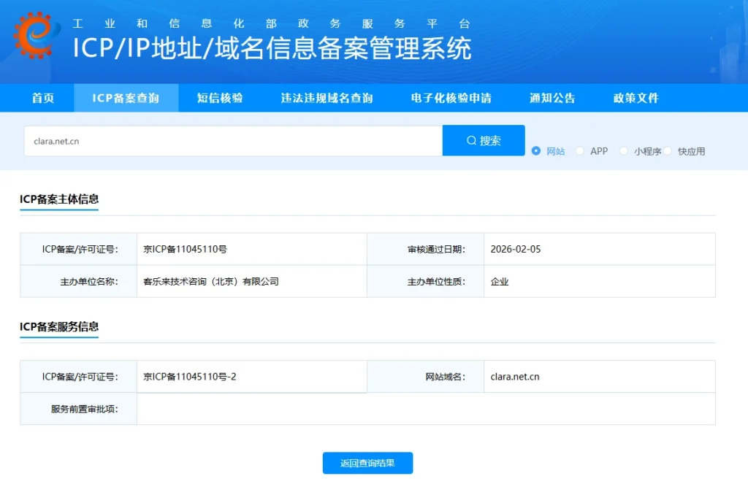Click the 返回查询结果 button
Screen dimensions: 748x503
(367, 463)
